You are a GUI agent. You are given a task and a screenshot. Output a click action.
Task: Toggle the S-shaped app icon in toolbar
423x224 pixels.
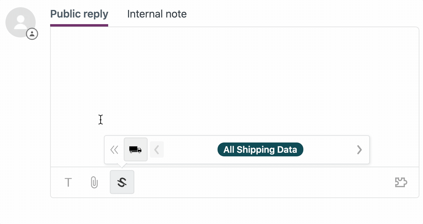(x=122, y=182)
